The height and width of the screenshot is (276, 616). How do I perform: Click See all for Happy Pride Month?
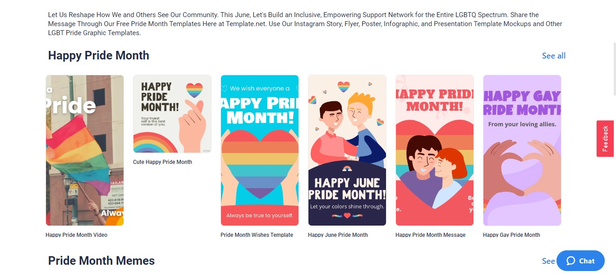[554, 56]
